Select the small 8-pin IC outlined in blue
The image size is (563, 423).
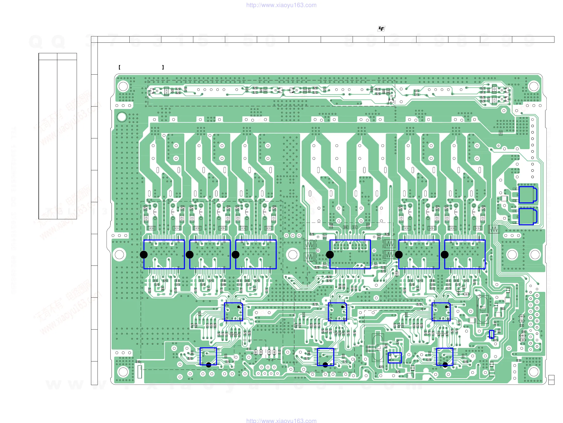tap(395, 358)
